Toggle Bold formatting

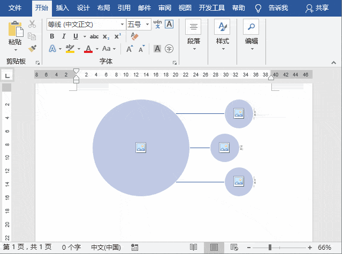point(52,36)
